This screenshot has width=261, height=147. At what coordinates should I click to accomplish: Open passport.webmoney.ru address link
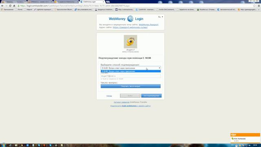[x=130, y=27]
